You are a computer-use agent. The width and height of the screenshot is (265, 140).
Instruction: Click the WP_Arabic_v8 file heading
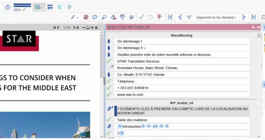click(x=181, y=103)
